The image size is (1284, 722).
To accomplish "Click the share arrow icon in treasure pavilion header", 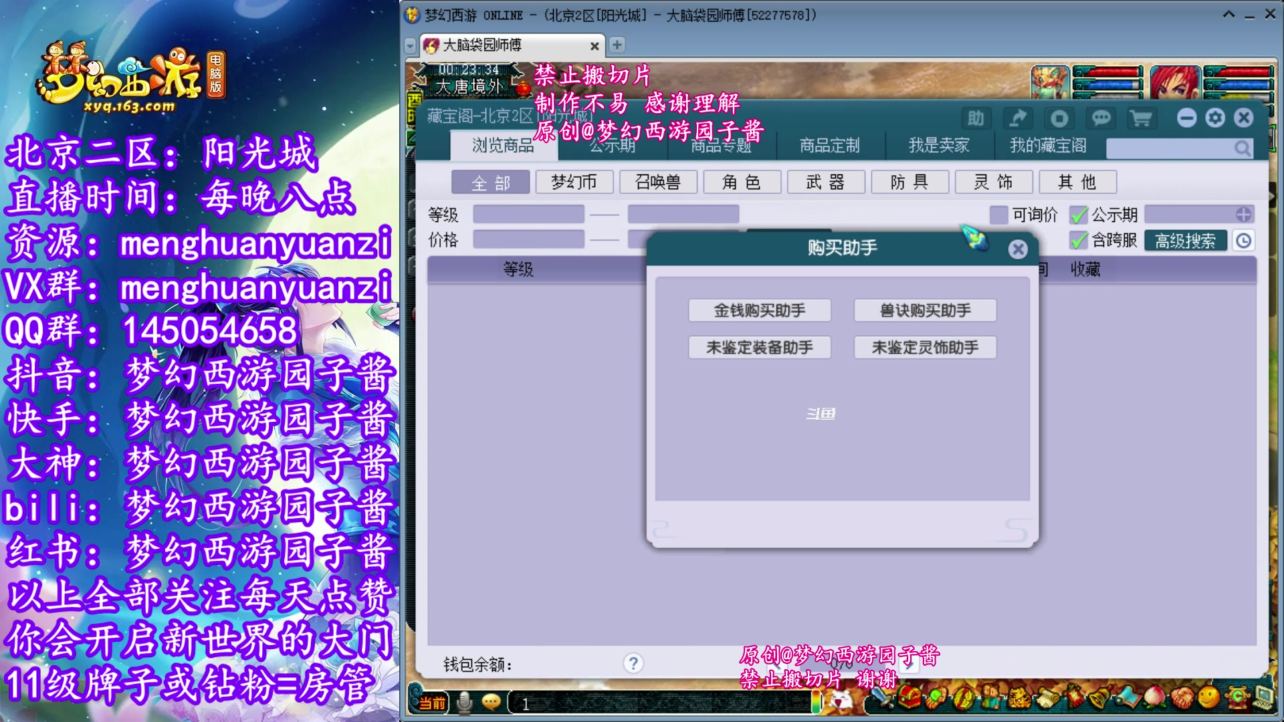I will pos(1017,118).
